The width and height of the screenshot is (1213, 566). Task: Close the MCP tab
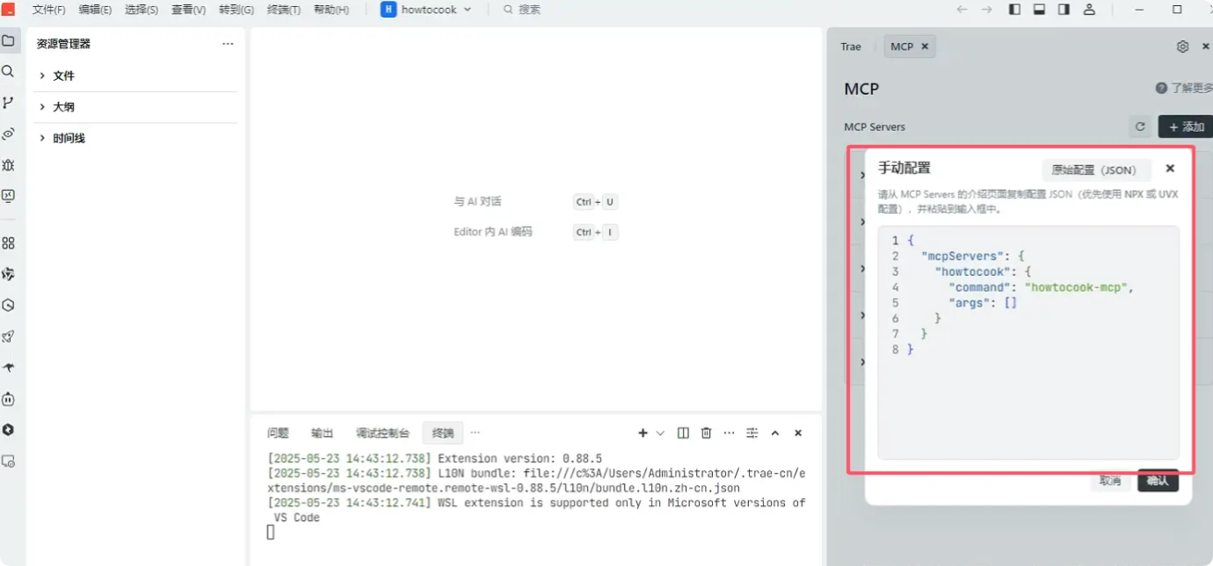pos(925,47)
